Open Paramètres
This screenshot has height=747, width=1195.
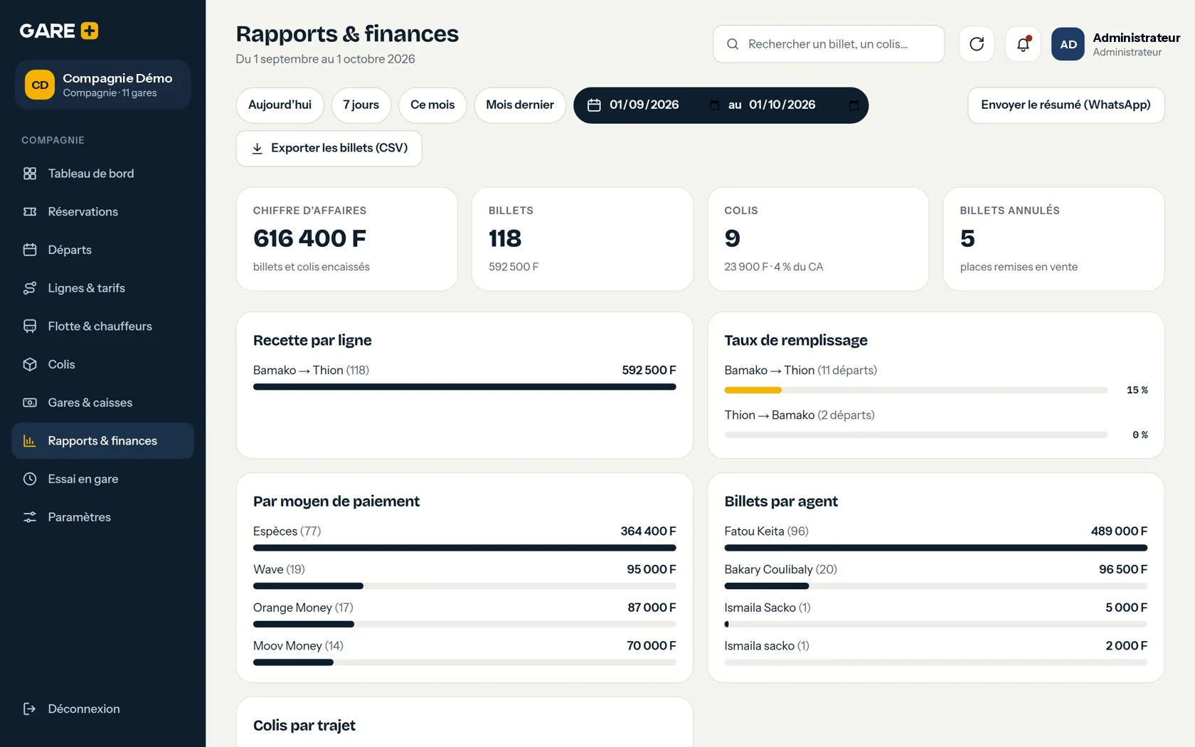pyautogui.click(x=102, y=517)
